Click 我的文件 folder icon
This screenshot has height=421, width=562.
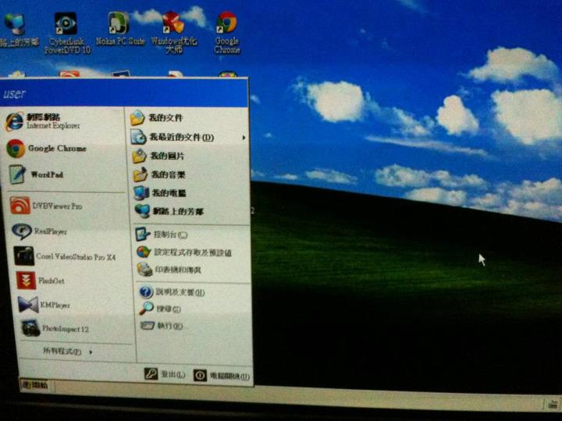pos(137,118)
